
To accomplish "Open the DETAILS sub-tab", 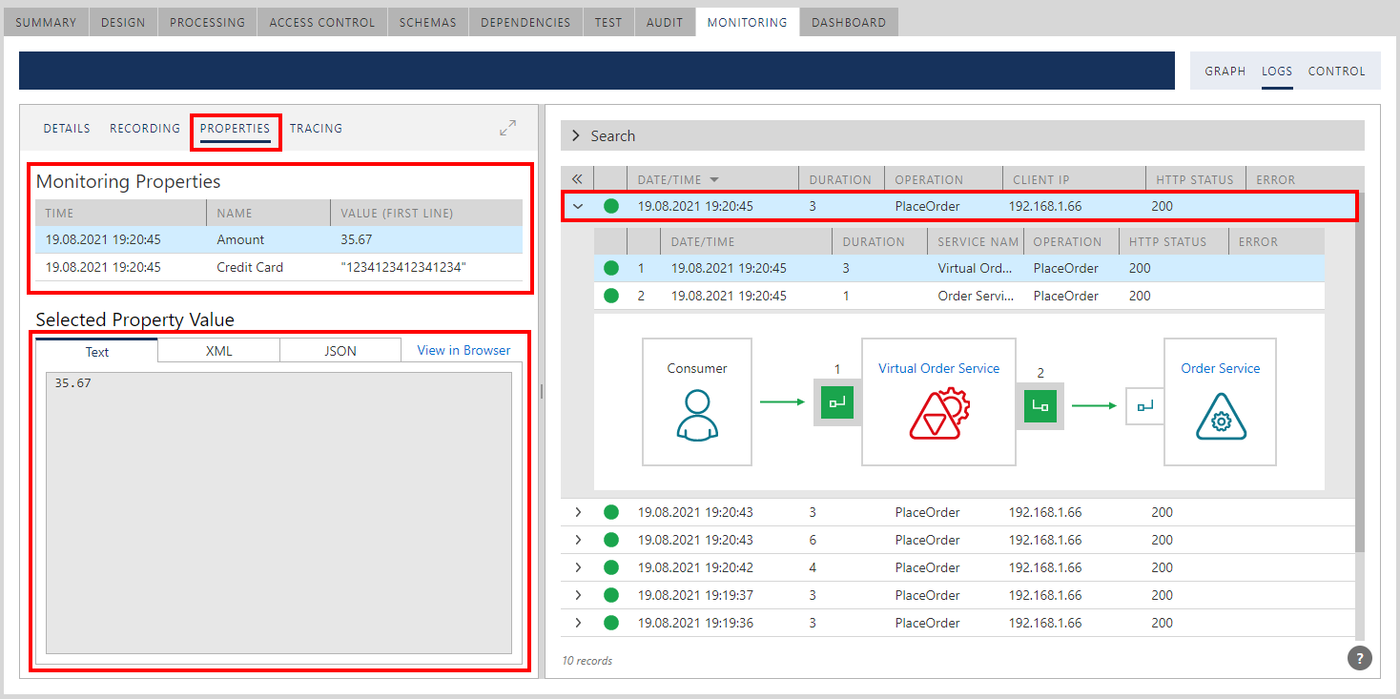I will 67,128.
